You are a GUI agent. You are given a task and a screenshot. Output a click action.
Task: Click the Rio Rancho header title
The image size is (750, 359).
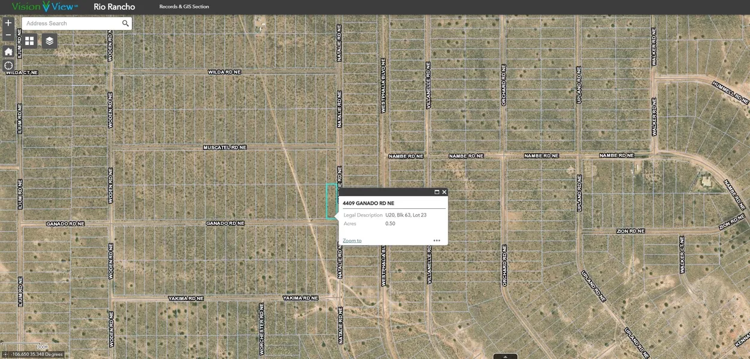click(x=114, y=7)
